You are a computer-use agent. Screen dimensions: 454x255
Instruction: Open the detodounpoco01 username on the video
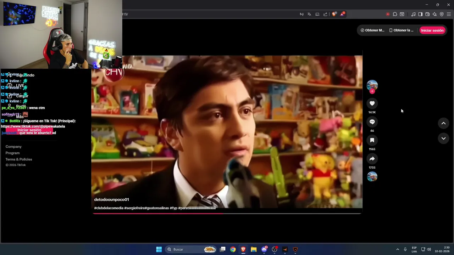click(111, 200)
